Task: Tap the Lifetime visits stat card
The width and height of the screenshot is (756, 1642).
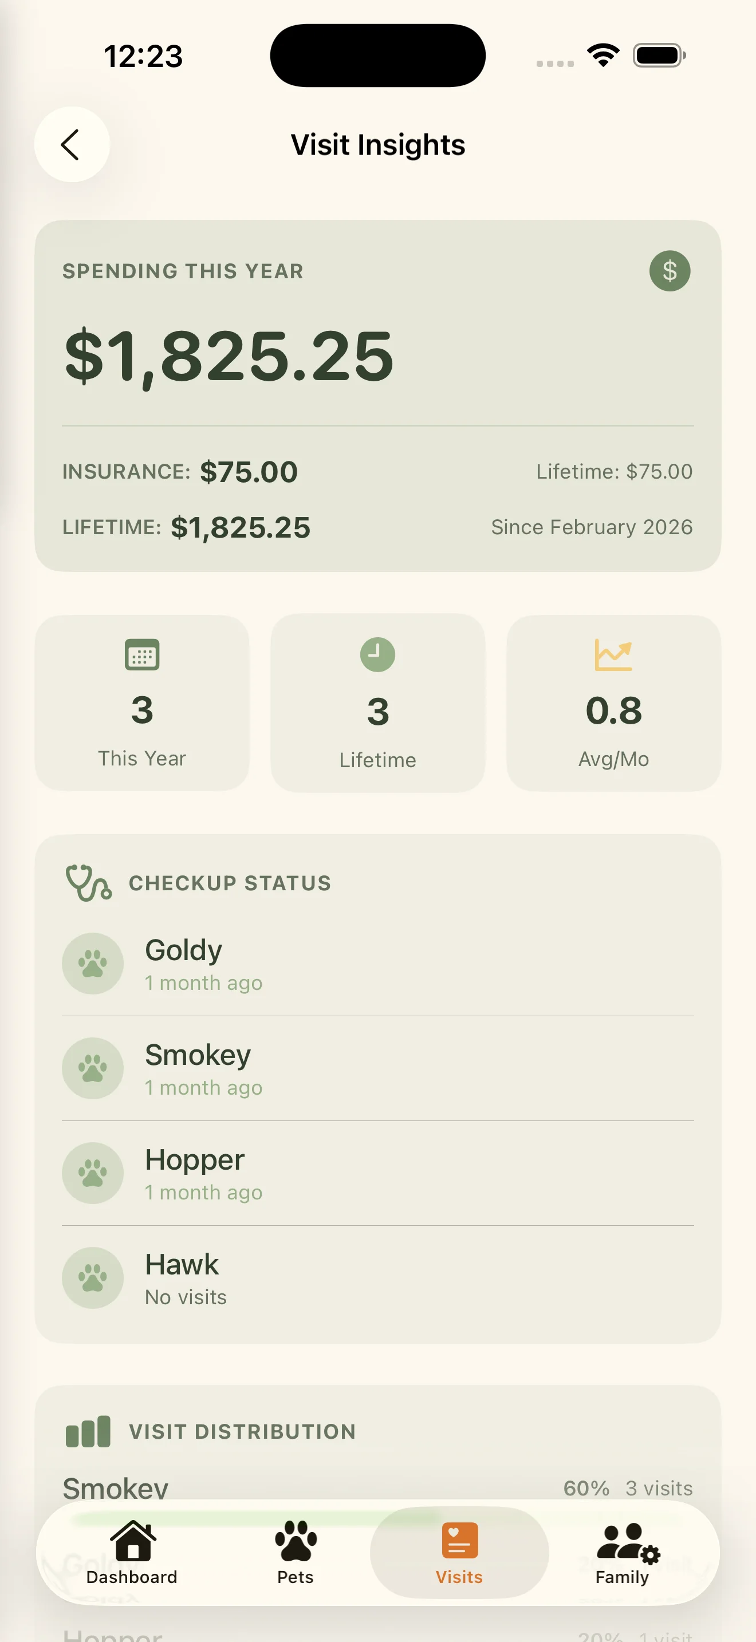Action: tap(377, 703)
